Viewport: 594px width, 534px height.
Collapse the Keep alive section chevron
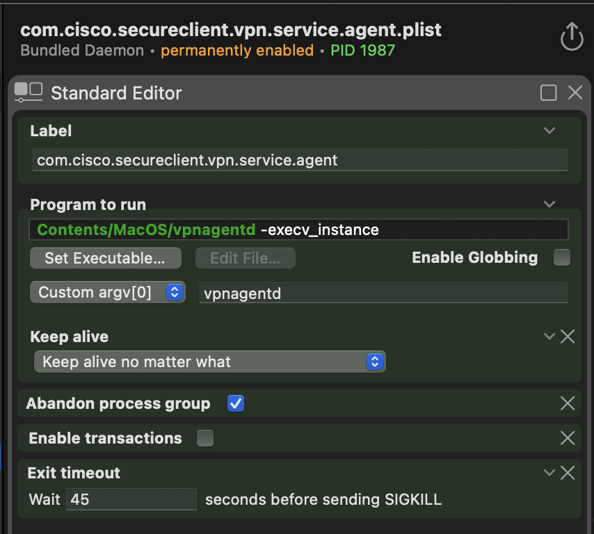[549, 337]
